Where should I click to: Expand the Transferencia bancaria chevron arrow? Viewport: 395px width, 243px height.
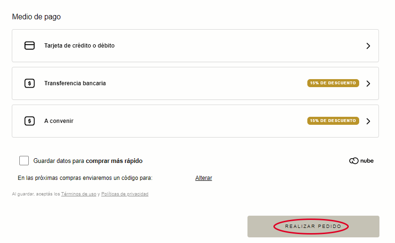pyautogui.click(x=368, y=84)
